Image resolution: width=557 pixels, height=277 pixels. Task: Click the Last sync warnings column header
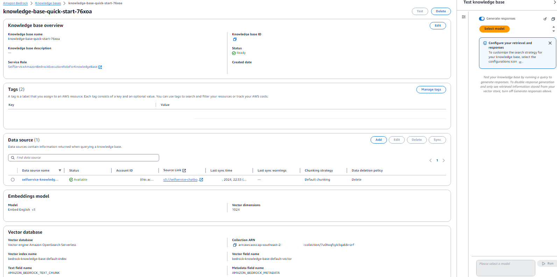[272, 170]
